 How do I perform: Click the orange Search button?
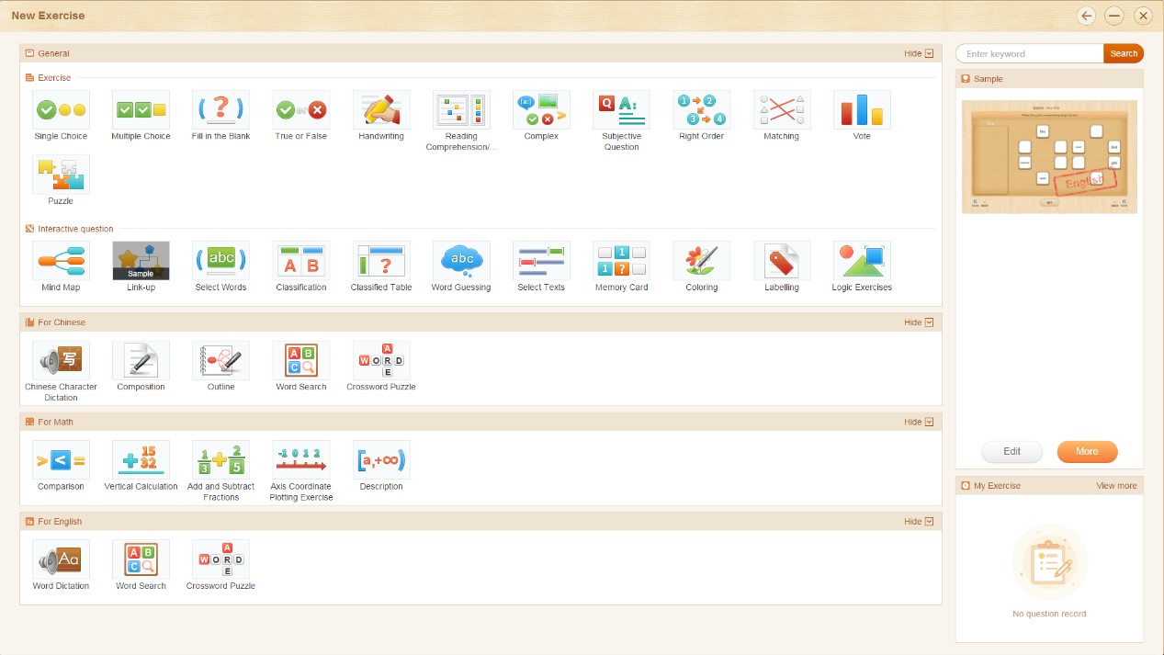pyautogui.click(x=1124, y=53)
